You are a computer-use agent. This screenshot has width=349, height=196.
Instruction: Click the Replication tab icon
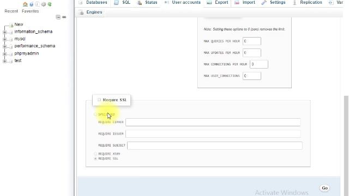pyautogui.click(x=294, y=2)
